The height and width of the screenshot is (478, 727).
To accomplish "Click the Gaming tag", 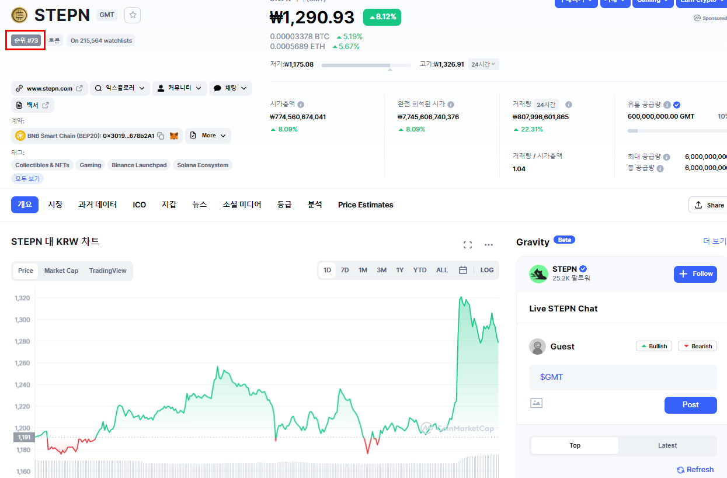I will [x=91, y=165].
